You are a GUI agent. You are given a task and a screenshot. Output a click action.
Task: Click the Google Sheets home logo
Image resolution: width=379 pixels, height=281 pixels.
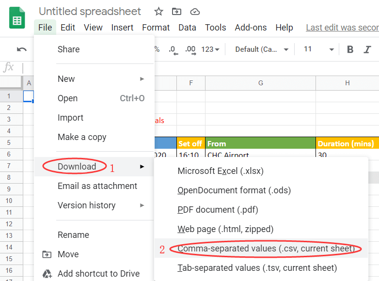coord(17,19)
